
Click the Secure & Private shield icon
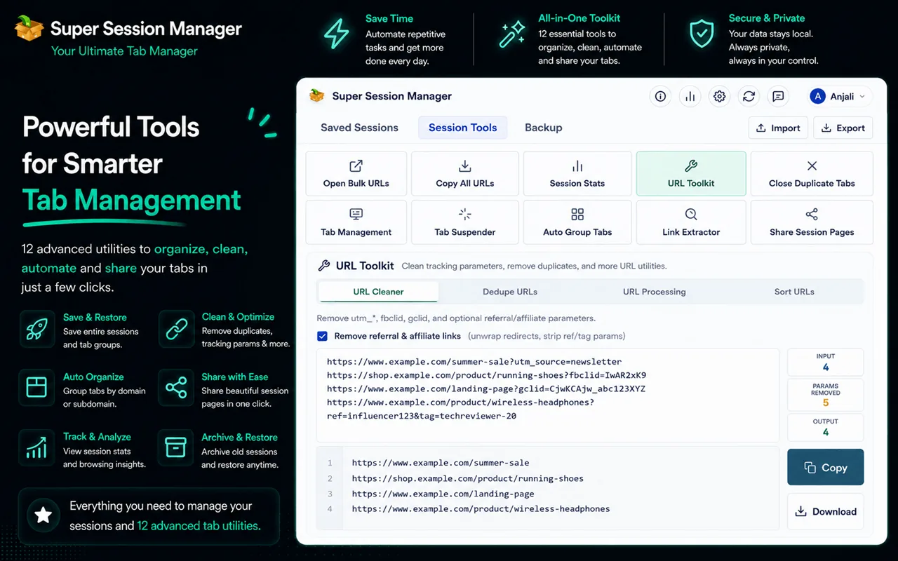(702, 34)
